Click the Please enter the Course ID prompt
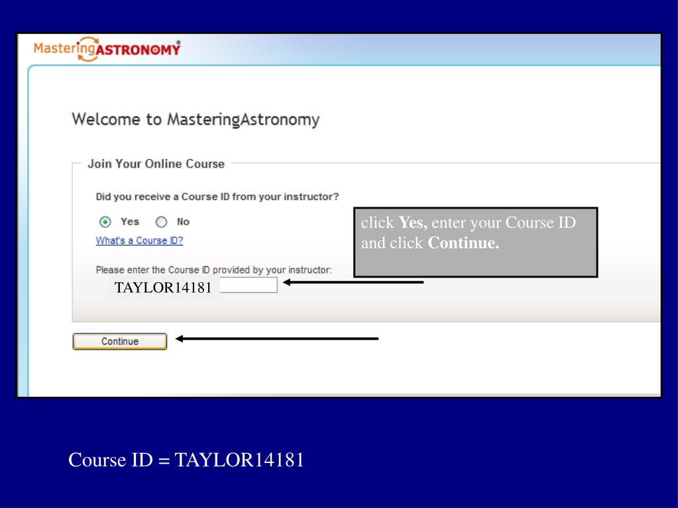 click(x=213, y=270)
